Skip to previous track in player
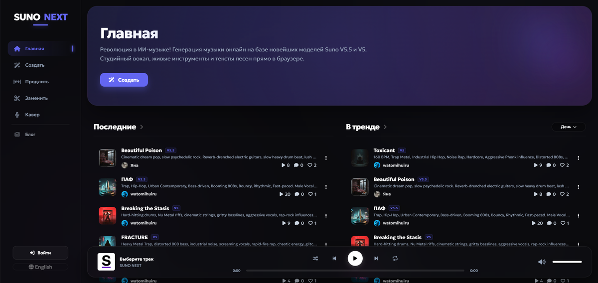The image size is (598, 283). point(334,259)
